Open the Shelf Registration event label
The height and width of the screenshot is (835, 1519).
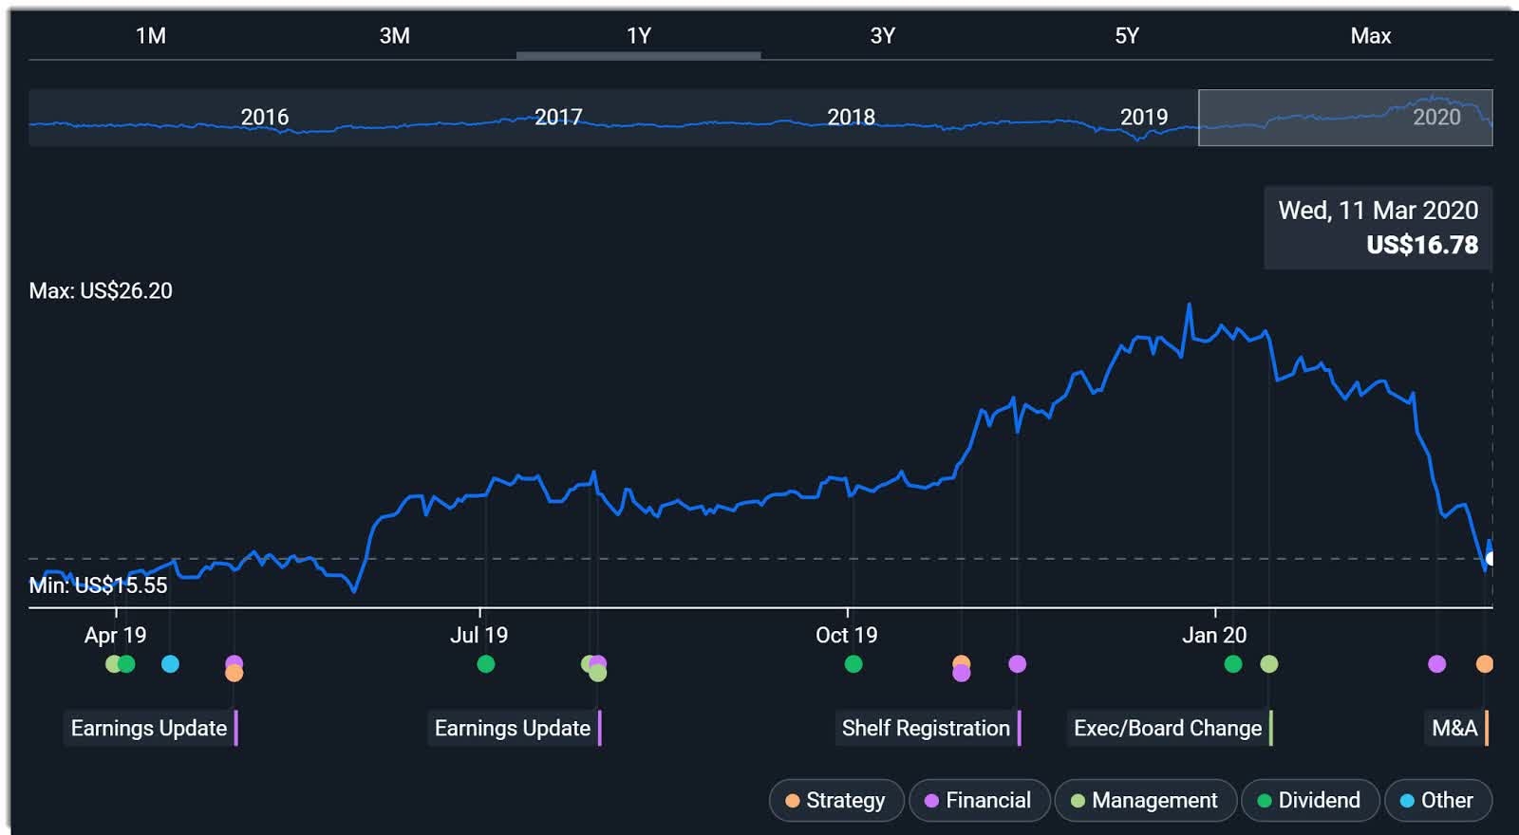pyautogui.click(x=927, y=729)
